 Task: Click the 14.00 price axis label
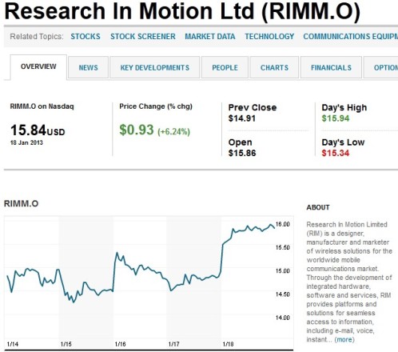coord(283,318)
